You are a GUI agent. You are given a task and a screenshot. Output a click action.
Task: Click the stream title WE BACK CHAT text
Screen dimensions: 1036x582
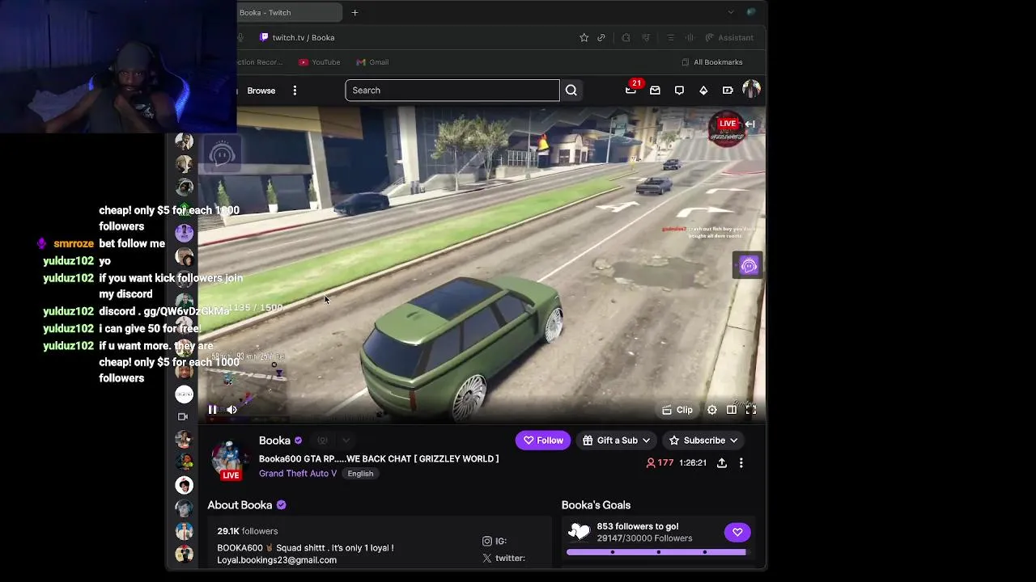(x=379, y=459)
